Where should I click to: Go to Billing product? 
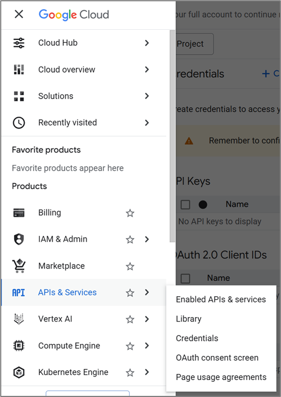(x=49, y=213)
